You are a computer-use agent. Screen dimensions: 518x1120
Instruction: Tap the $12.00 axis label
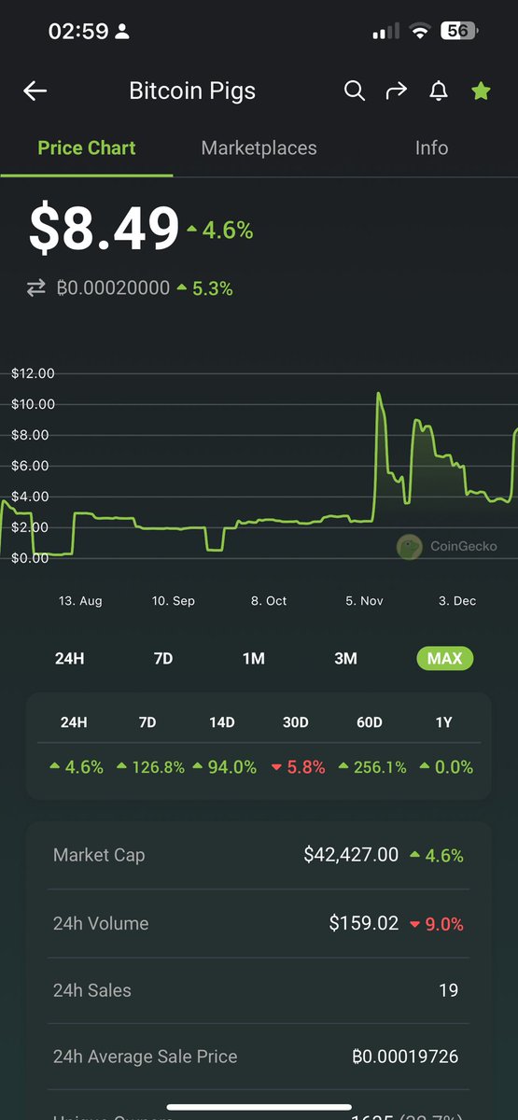(x=33, y=373)
